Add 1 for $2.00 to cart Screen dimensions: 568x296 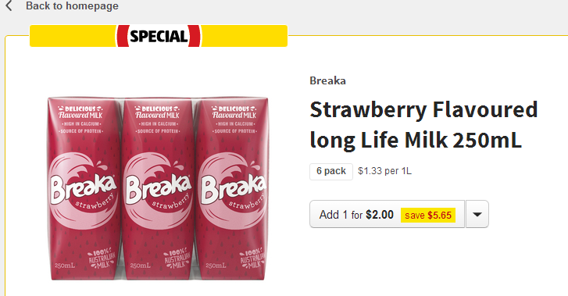tap(387, 215)
